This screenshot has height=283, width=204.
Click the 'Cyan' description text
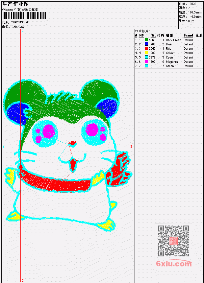pos(169,58)
